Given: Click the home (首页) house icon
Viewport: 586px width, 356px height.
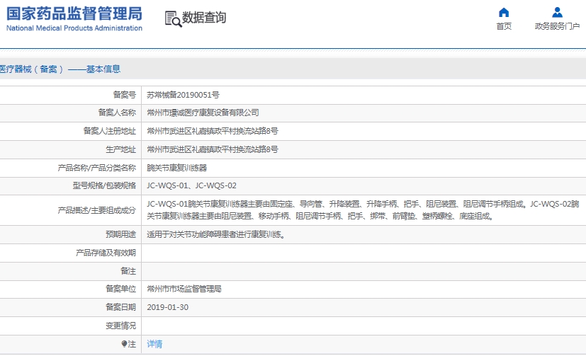Looking at the screenshot, I should [x=504, y=13].
